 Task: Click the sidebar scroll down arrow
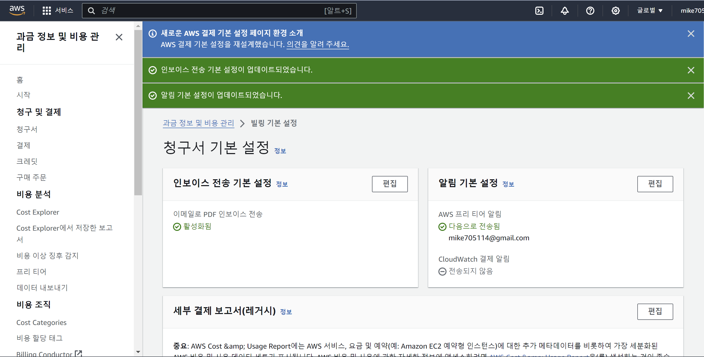(x=138, y=352)
